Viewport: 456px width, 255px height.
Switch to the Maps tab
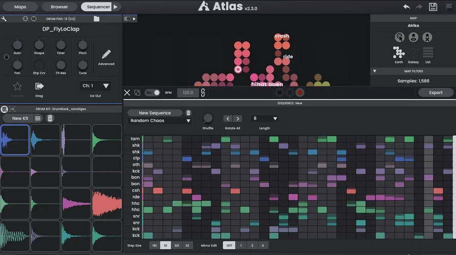tap(20, 7)
